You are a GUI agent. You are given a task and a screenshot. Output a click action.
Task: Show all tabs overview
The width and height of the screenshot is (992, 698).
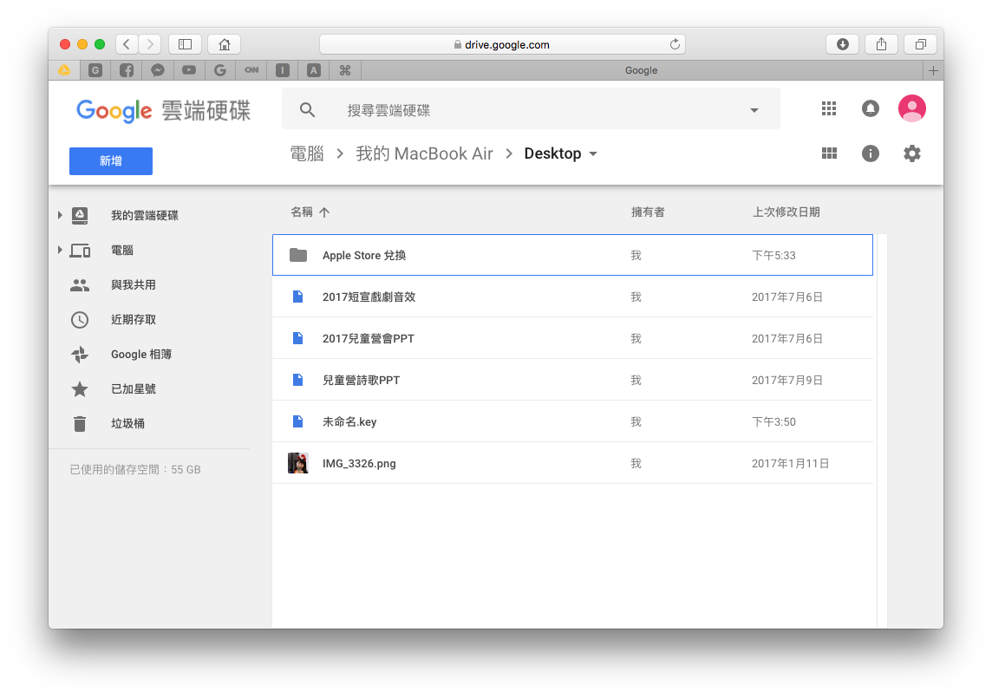921,44
